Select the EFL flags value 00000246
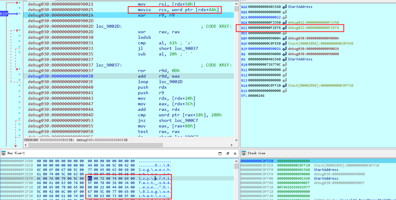The image size is (396, 200). point(256,96)
